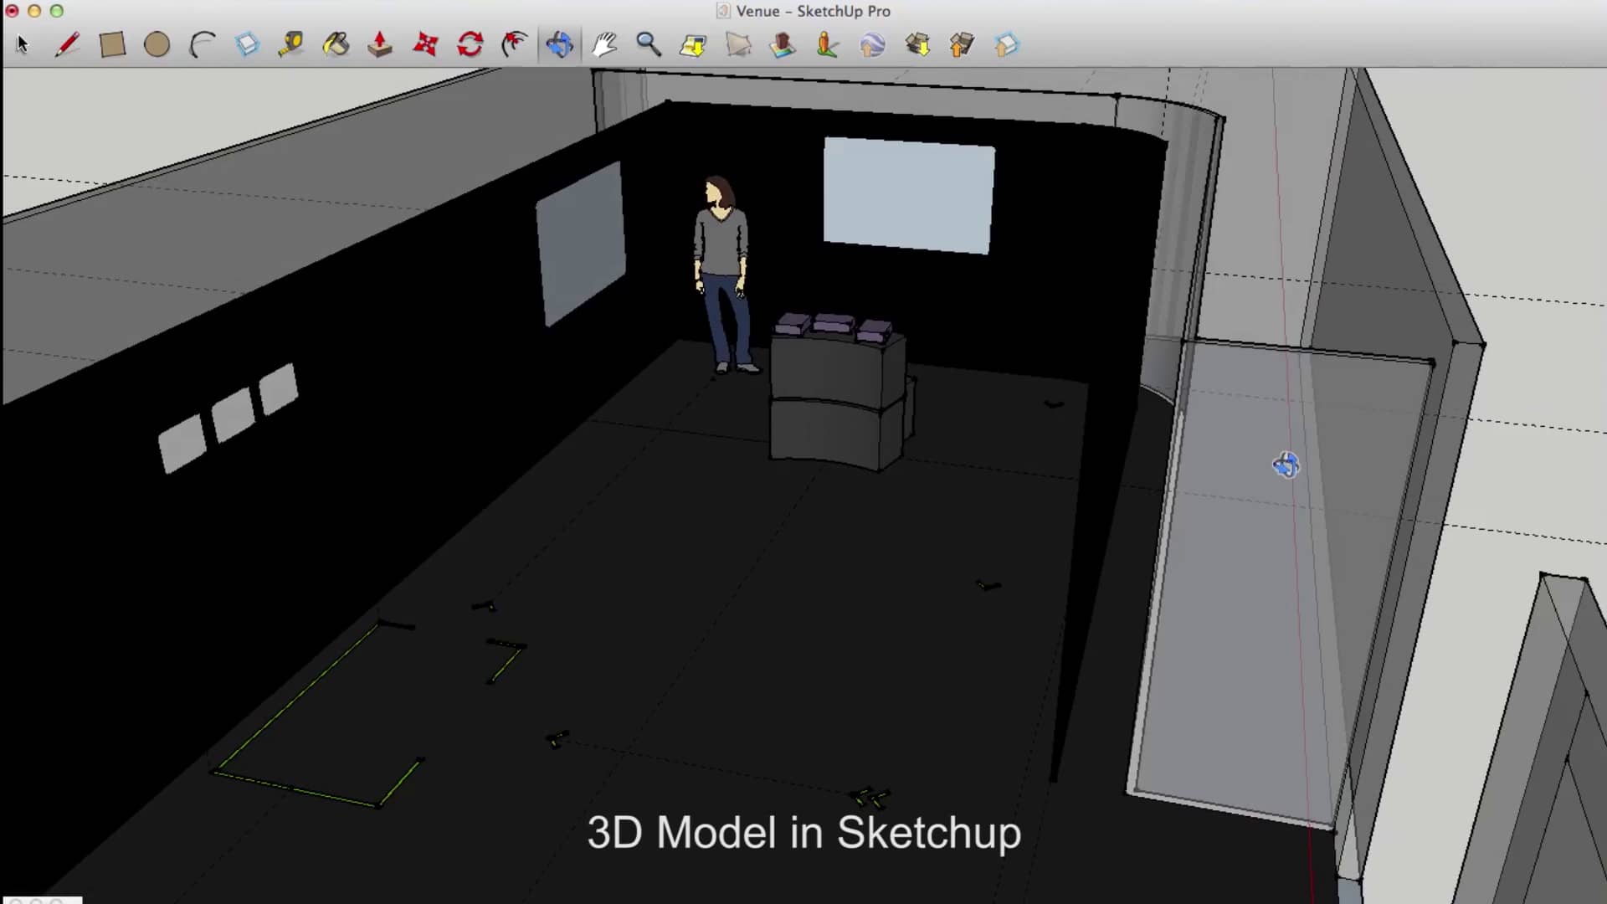This screenshot has height=904, width=1607.
Task: Click the Zoom Extents icon
Action: click(693, 44)
